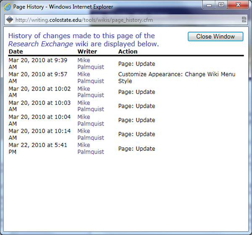Click 'Page: Update' action for Mar 22 row

point(136,149)
